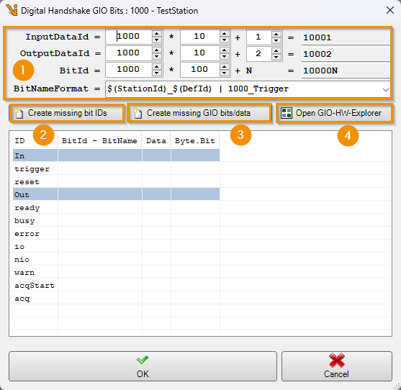The image size is (401, 390).
Task: Click the Cancel button
Action: 336,366
